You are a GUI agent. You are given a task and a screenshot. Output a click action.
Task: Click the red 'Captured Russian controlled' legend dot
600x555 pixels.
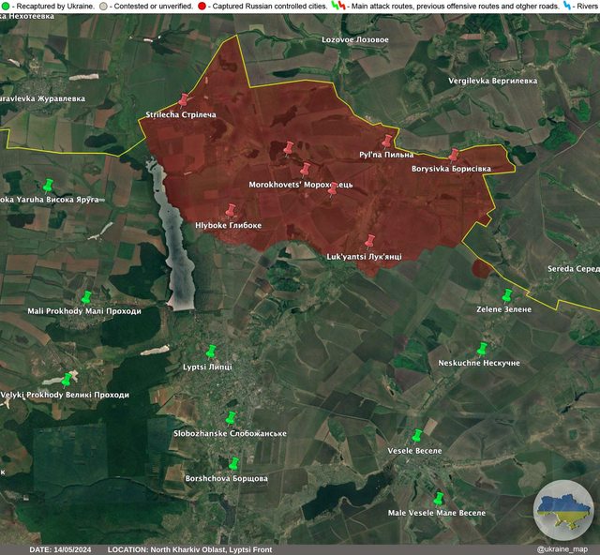(x=202, y=6)
